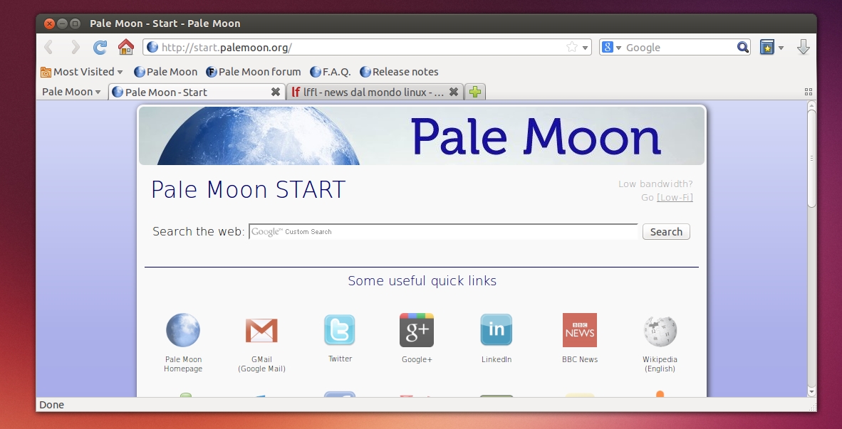Viewport: 842px width, 429px height.
Task: Click the Pale Moon banner image
Action: 422,136
